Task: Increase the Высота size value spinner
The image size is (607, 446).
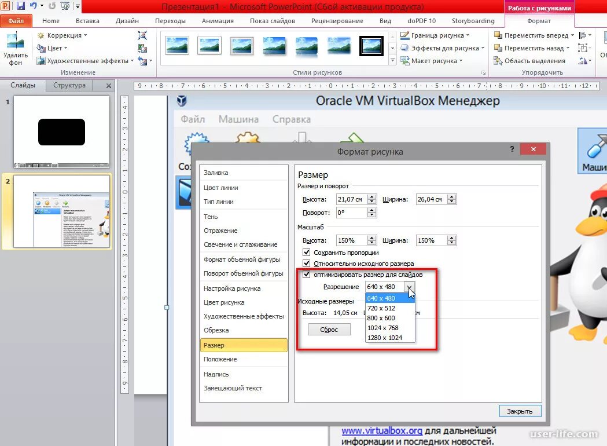Action: 372,197
